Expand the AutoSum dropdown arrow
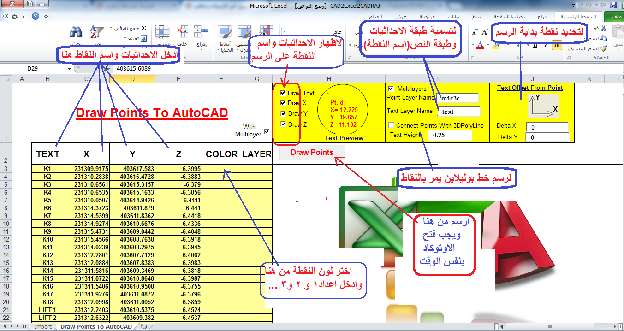 [x=111, y=28]
